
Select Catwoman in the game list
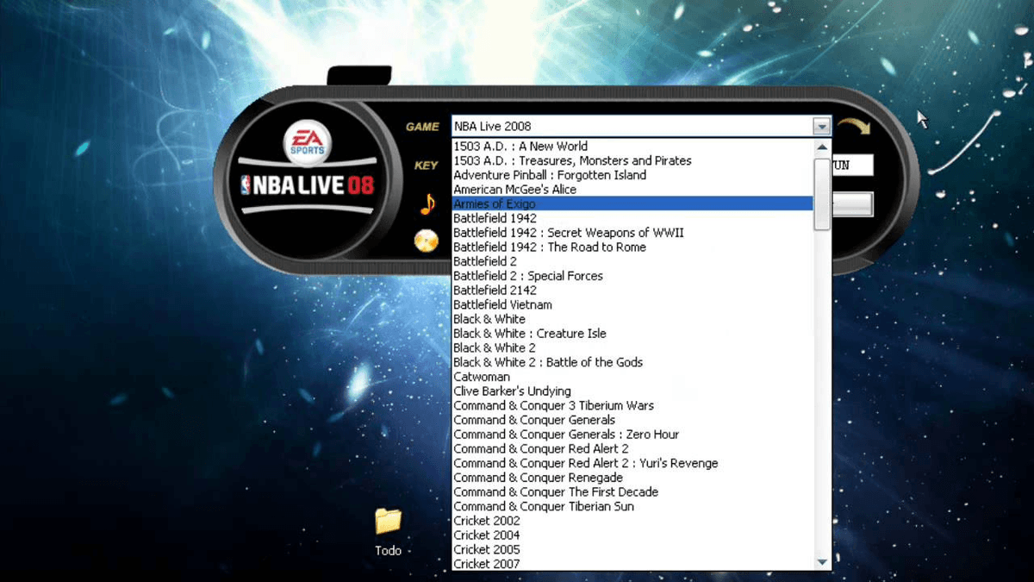coord(482,377)
